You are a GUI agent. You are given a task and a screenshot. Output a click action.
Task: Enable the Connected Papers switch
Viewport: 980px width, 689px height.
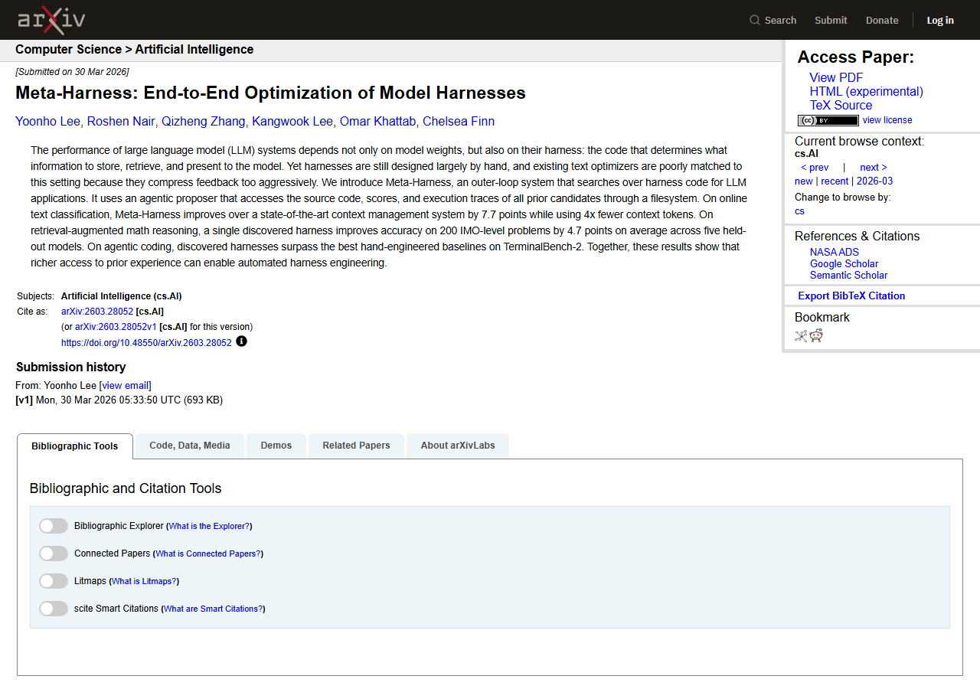(54, 553)
